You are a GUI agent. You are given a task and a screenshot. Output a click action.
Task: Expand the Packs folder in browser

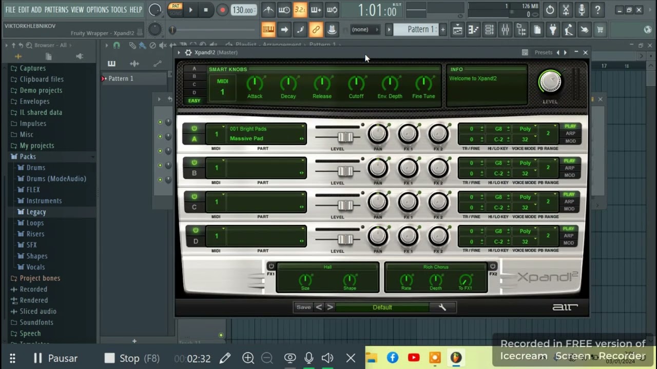coord(27,157)
